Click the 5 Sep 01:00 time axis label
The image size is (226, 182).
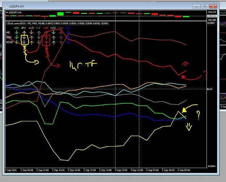click(153, 170)
